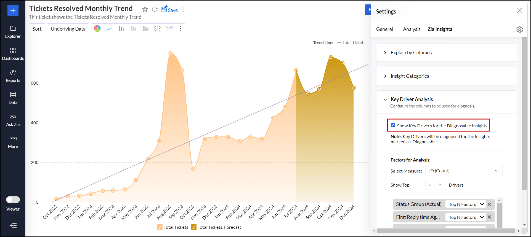The image size is (531, 237).
Task: Select the pie chart type icon
Action: 97,29
